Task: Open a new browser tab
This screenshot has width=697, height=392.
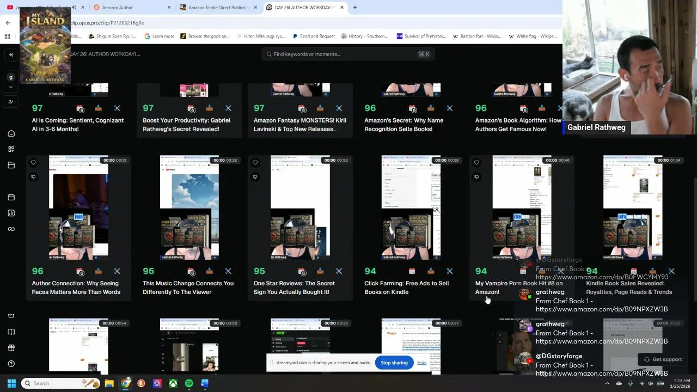Action: point(355,8)
